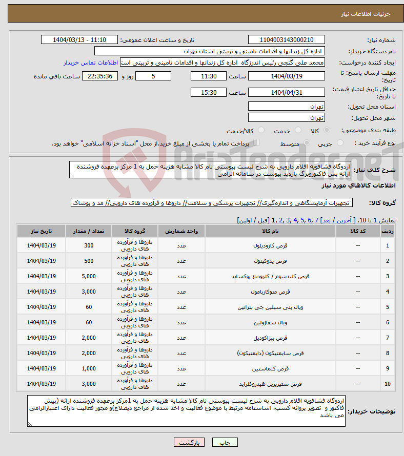Click the تاریخ نیاز column header
404x456 pixels.
[x=41, y=231]
